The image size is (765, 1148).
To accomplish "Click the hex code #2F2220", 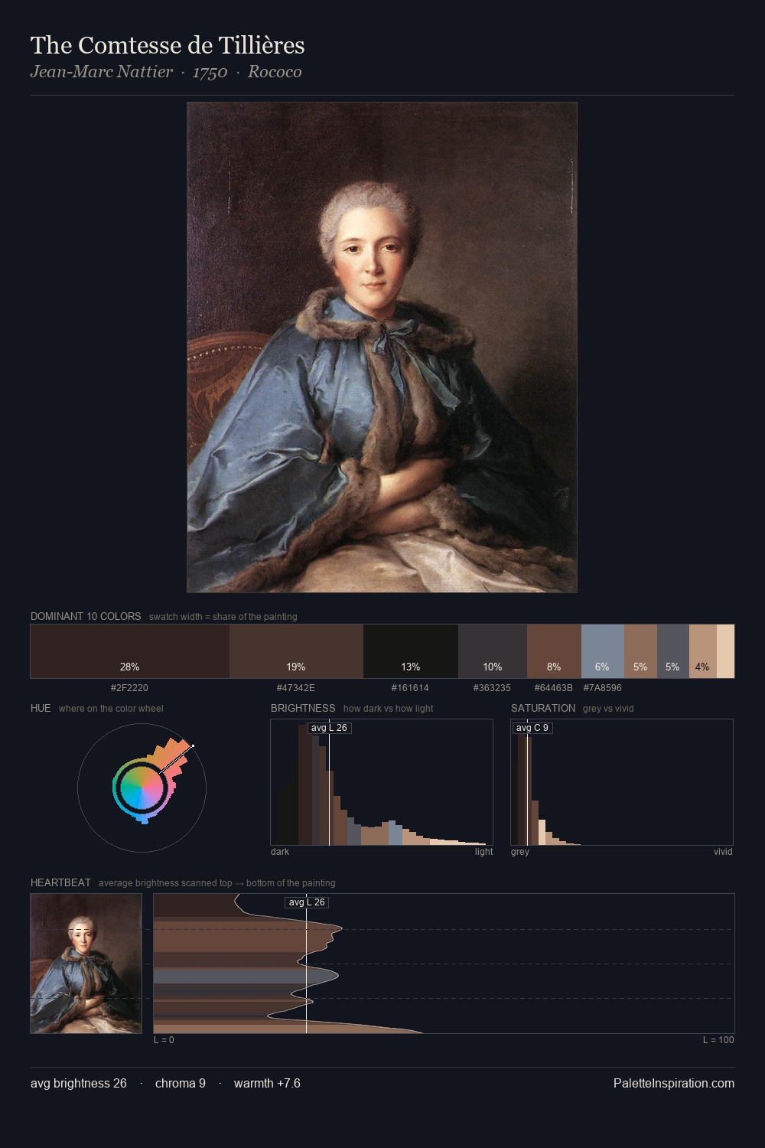I will click(x=129, y=688).
